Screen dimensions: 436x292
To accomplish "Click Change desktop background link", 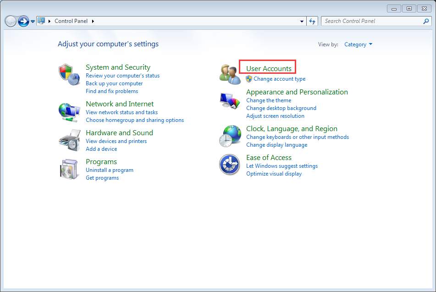I will pos(281,108).
